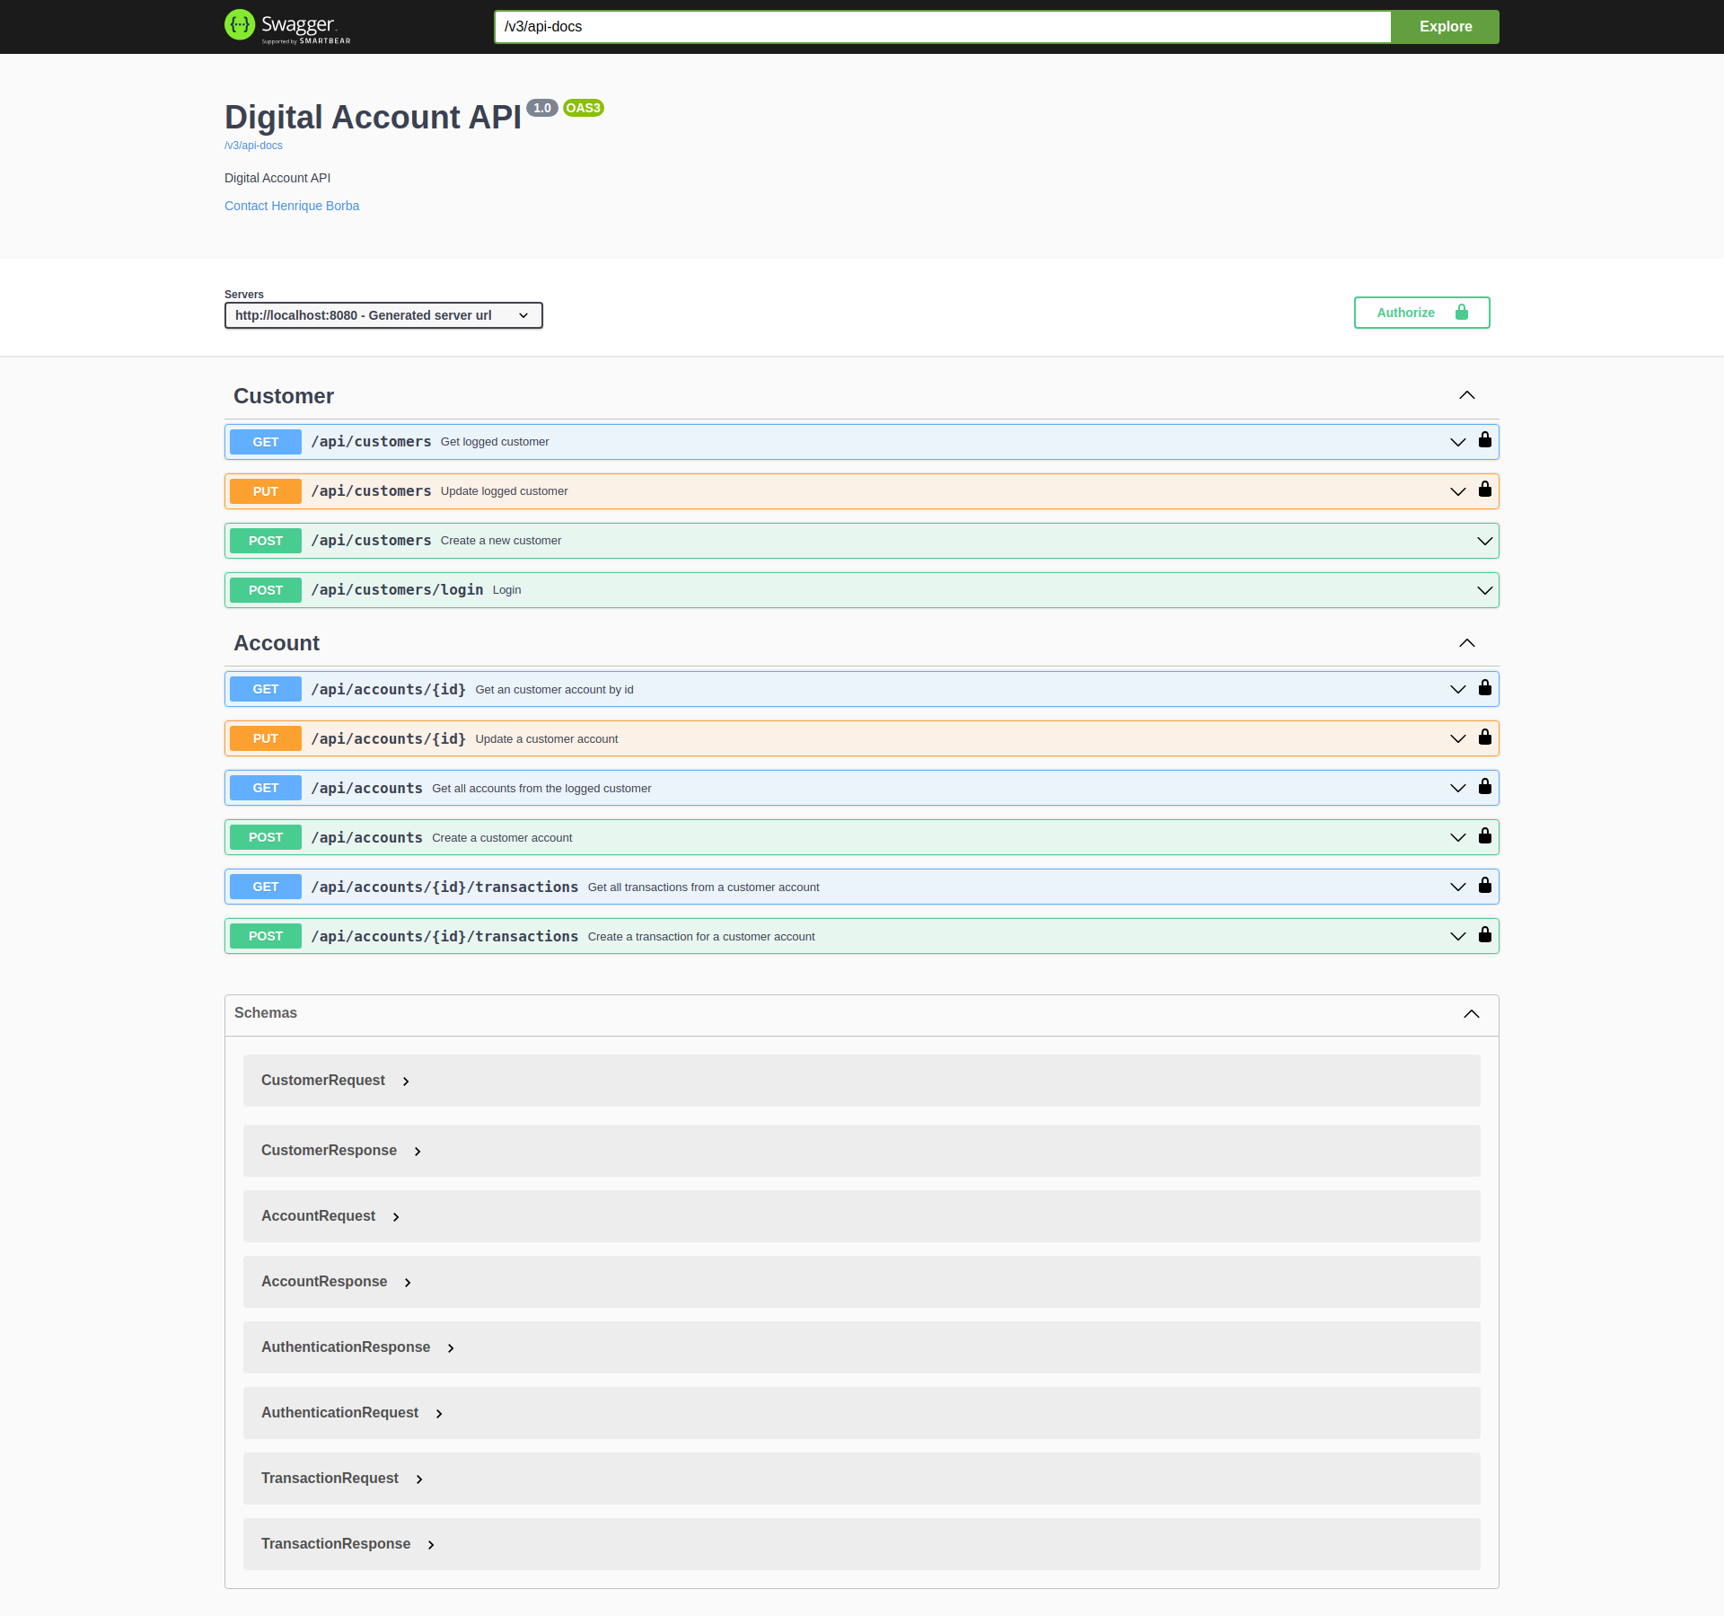Click the Customer section heading
1724x1616 pixels.
tap(284, 396)
